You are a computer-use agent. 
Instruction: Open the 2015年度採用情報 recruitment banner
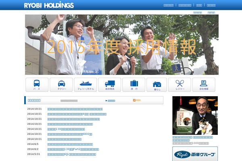[122, 45]
